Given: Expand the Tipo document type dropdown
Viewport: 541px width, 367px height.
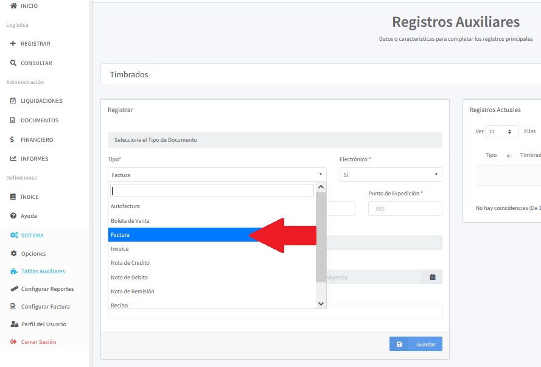Looking at the screenshot, I should coord(217,175).
